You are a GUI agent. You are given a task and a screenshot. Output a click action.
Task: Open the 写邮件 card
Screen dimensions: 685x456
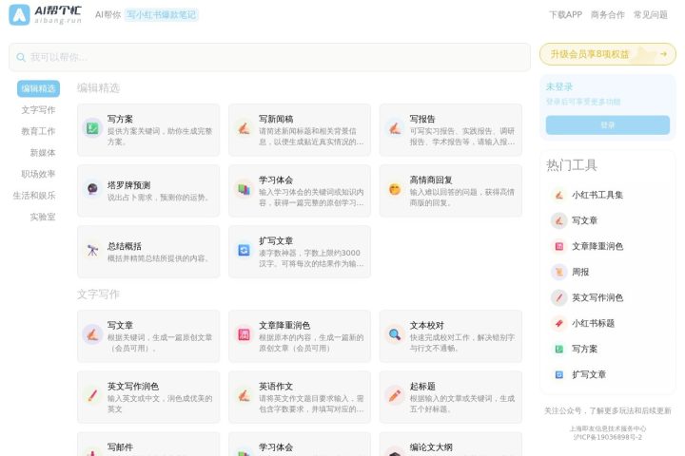click(x=148, y=444)
